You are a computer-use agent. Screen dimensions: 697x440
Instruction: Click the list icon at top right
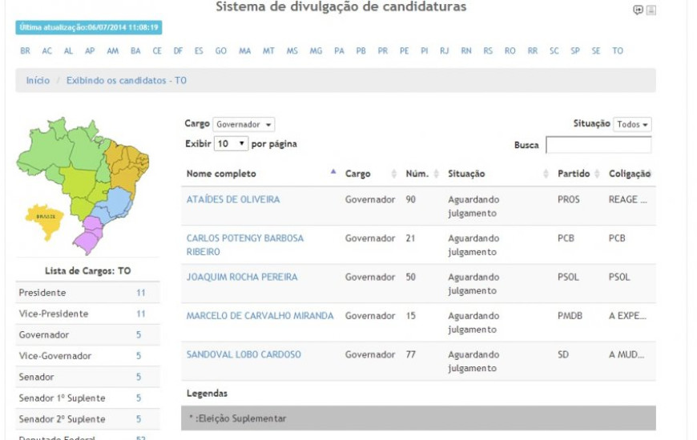pyautogui.click(x=651, y=10)
